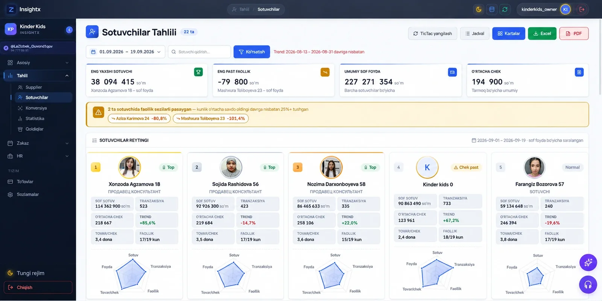Viewport: 602px width, 301px height.
Task: Export data with Excel button
Action: coord(542,33)
